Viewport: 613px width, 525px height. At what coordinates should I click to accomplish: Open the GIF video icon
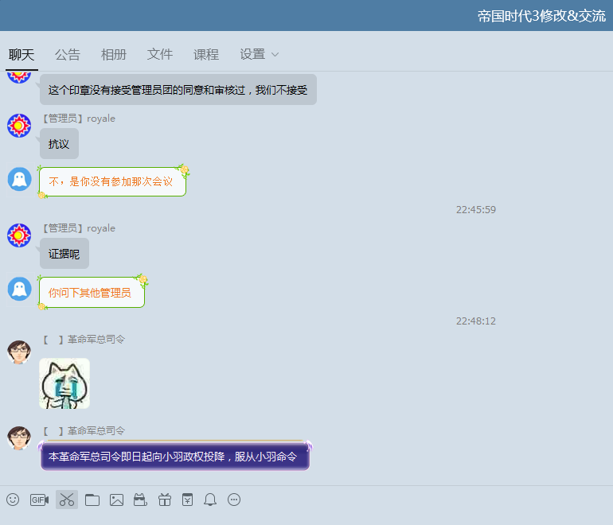pos(40,500)
